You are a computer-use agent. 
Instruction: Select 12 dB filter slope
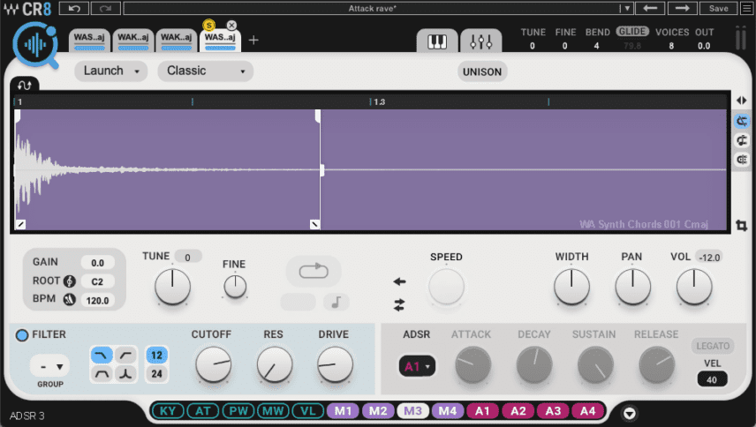click(156, 356)
